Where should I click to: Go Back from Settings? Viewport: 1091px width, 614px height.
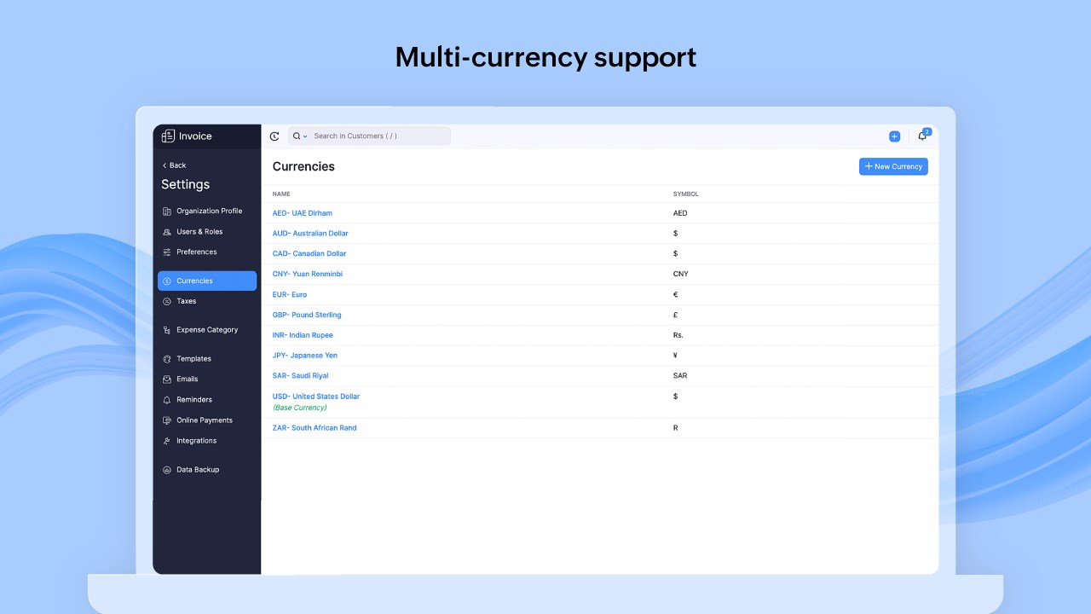tap(174, 165)
